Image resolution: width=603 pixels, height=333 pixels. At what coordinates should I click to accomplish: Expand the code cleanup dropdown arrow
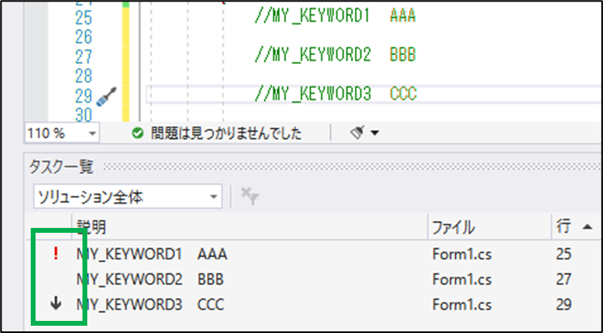coord(374,133)
